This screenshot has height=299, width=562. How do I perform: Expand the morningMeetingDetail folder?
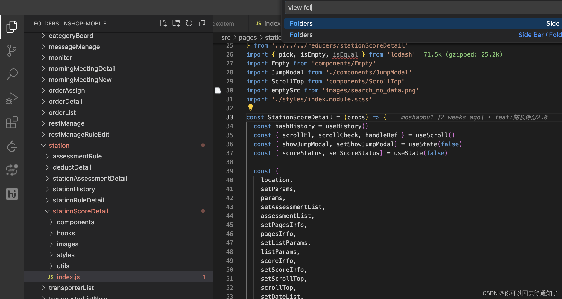(43, 68)
